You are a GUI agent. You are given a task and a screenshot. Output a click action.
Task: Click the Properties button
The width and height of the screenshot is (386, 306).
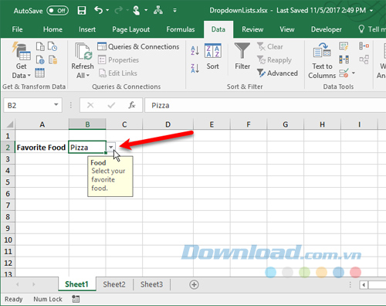pyautogui.click(x=118, y=60)
